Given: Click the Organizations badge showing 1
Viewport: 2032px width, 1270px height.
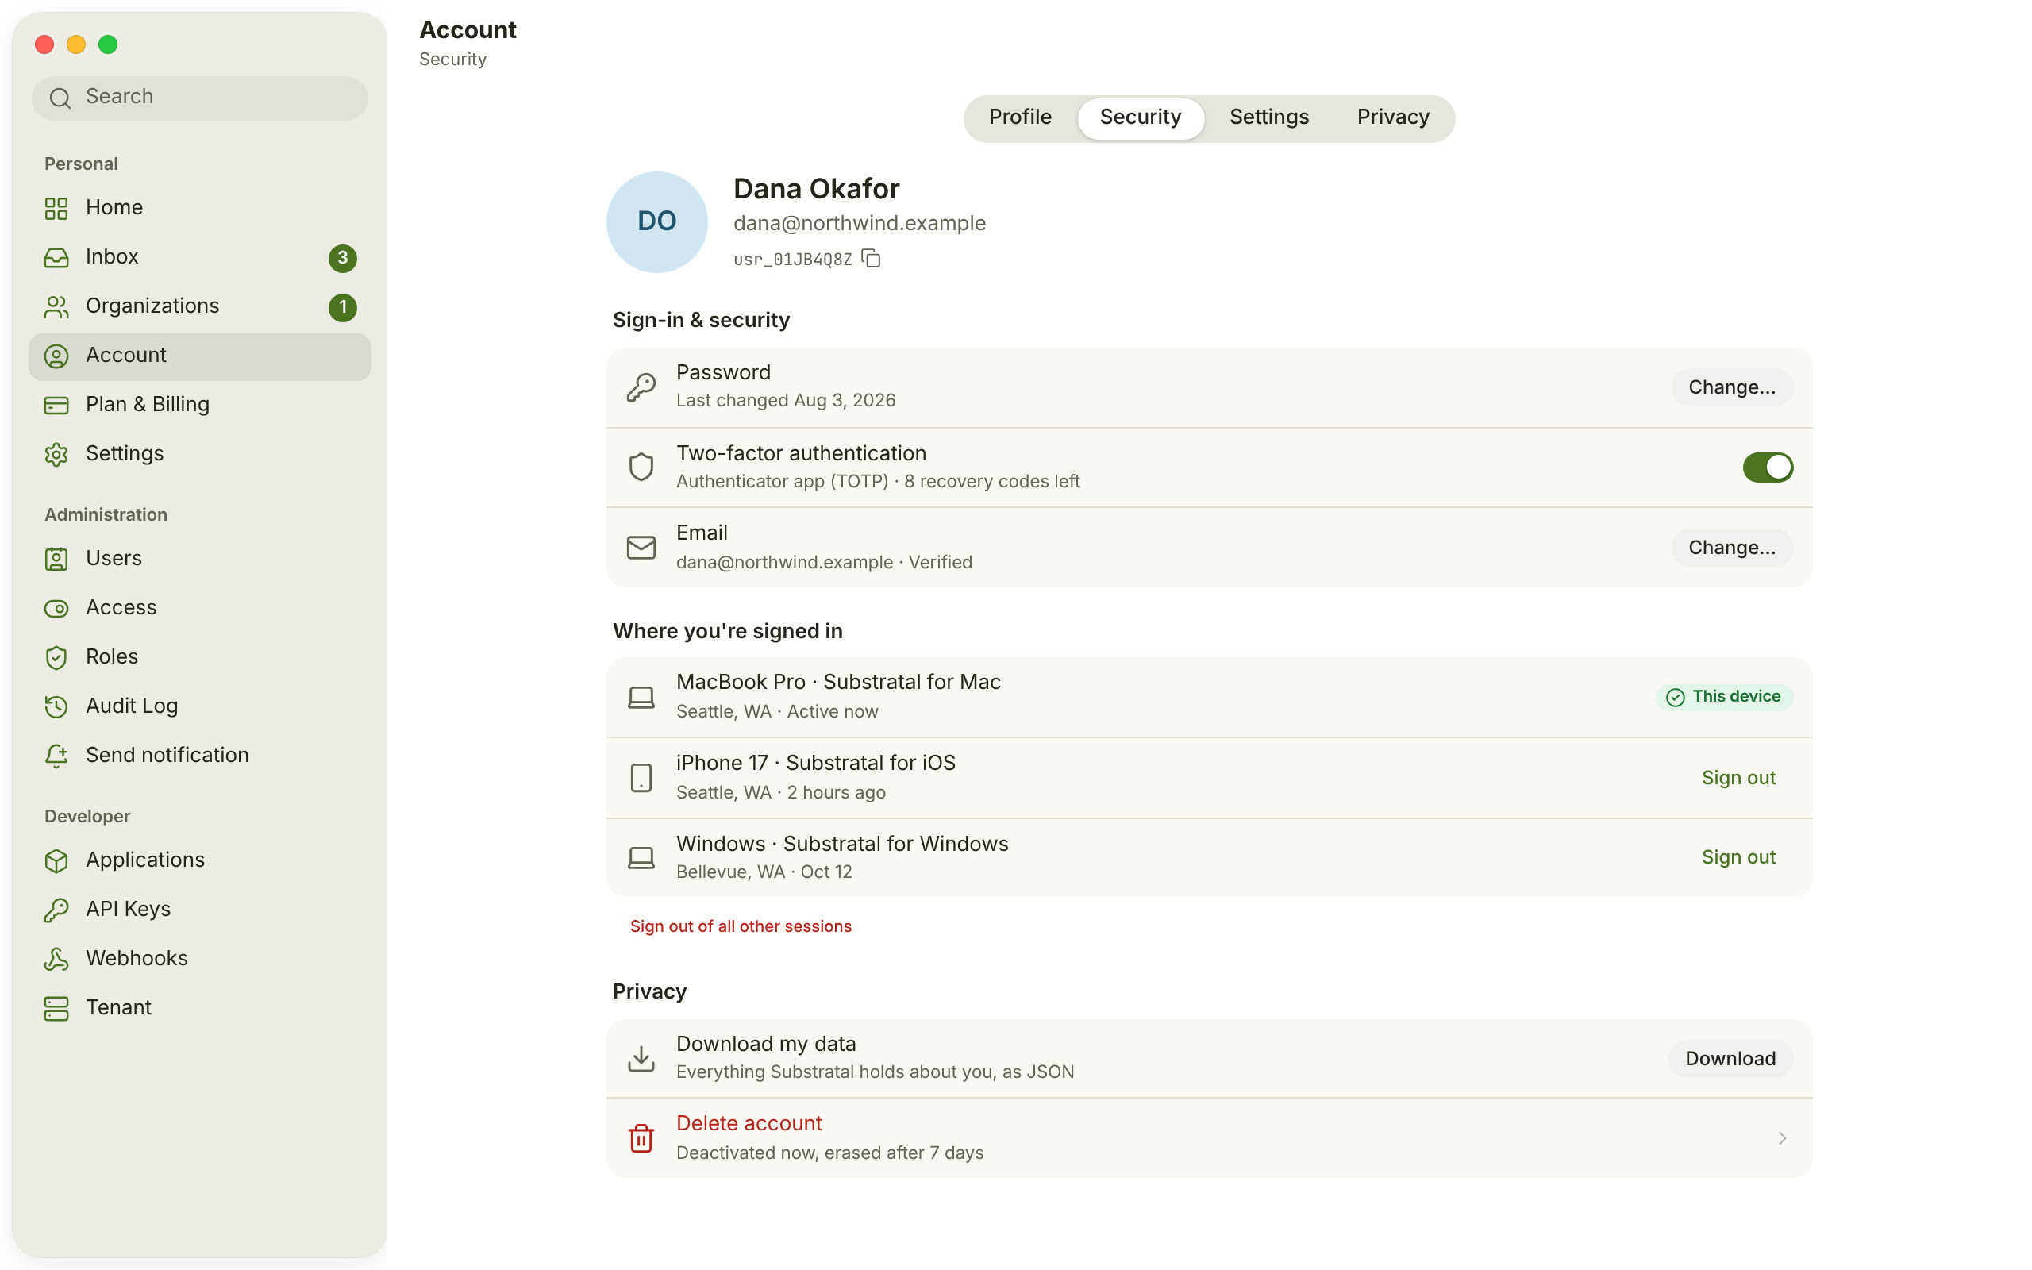Looking at the screenshot, I should pyautogui.click(x=343, y=307).
